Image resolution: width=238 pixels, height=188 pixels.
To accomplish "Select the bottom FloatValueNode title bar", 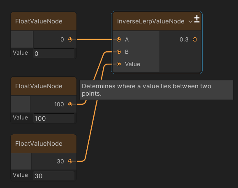I will pyautogui.click(x=44, y=143).
